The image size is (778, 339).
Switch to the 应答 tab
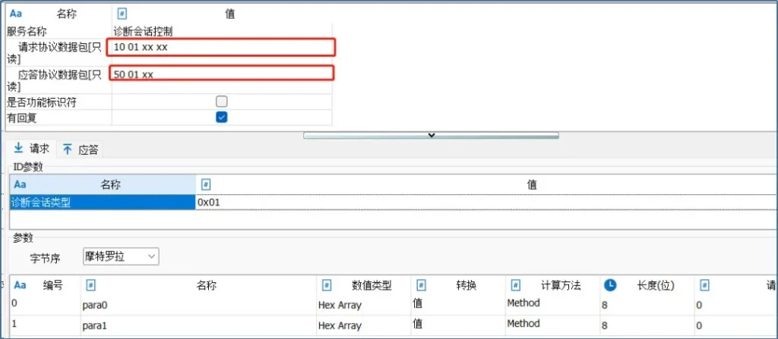pyautogui.click(x=81, y=149)
